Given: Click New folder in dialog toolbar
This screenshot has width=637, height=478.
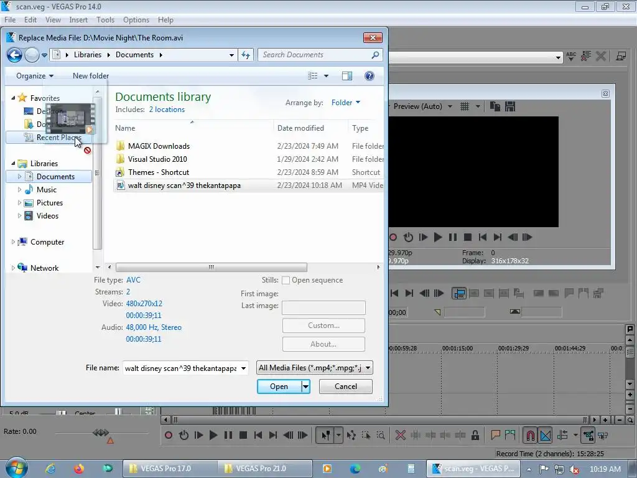Looking at the screenshot, I should click(x=91, y=76).
